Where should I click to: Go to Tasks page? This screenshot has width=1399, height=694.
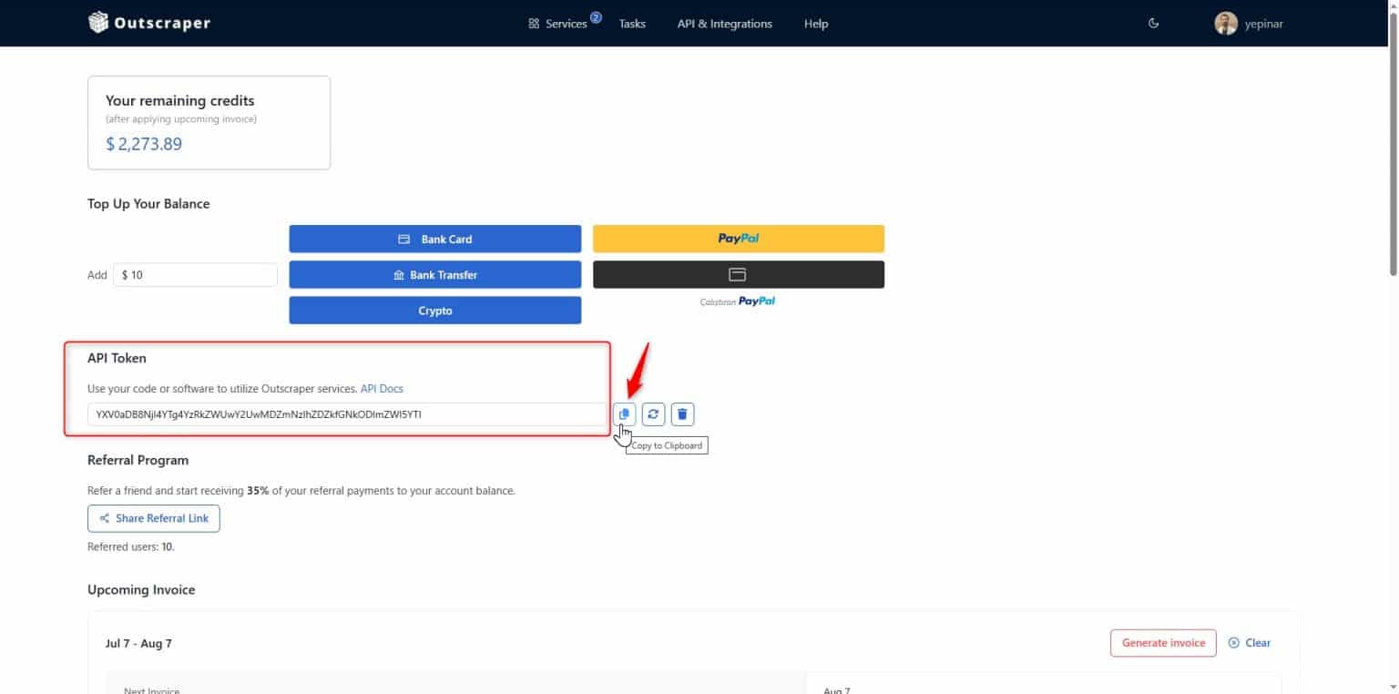tap(632, 24)
